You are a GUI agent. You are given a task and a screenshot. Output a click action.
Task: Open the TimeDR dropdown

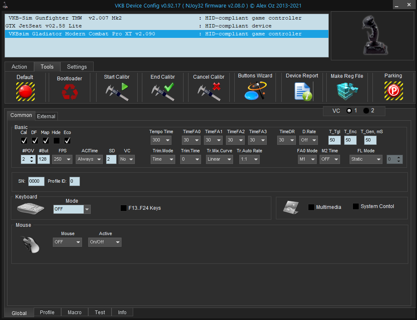click(x=286, y=140)
